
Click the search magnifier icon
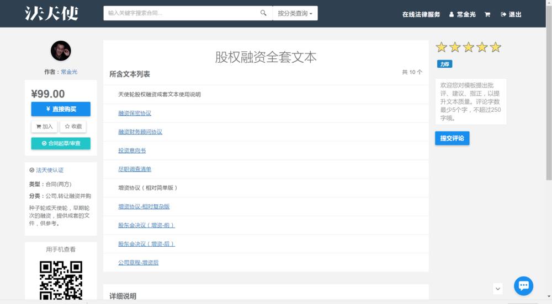coord(263,13)
